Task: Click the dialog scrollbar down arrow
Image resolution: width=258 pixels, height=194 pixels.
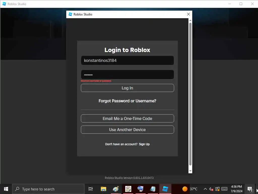Action: [x=190, y=171]
